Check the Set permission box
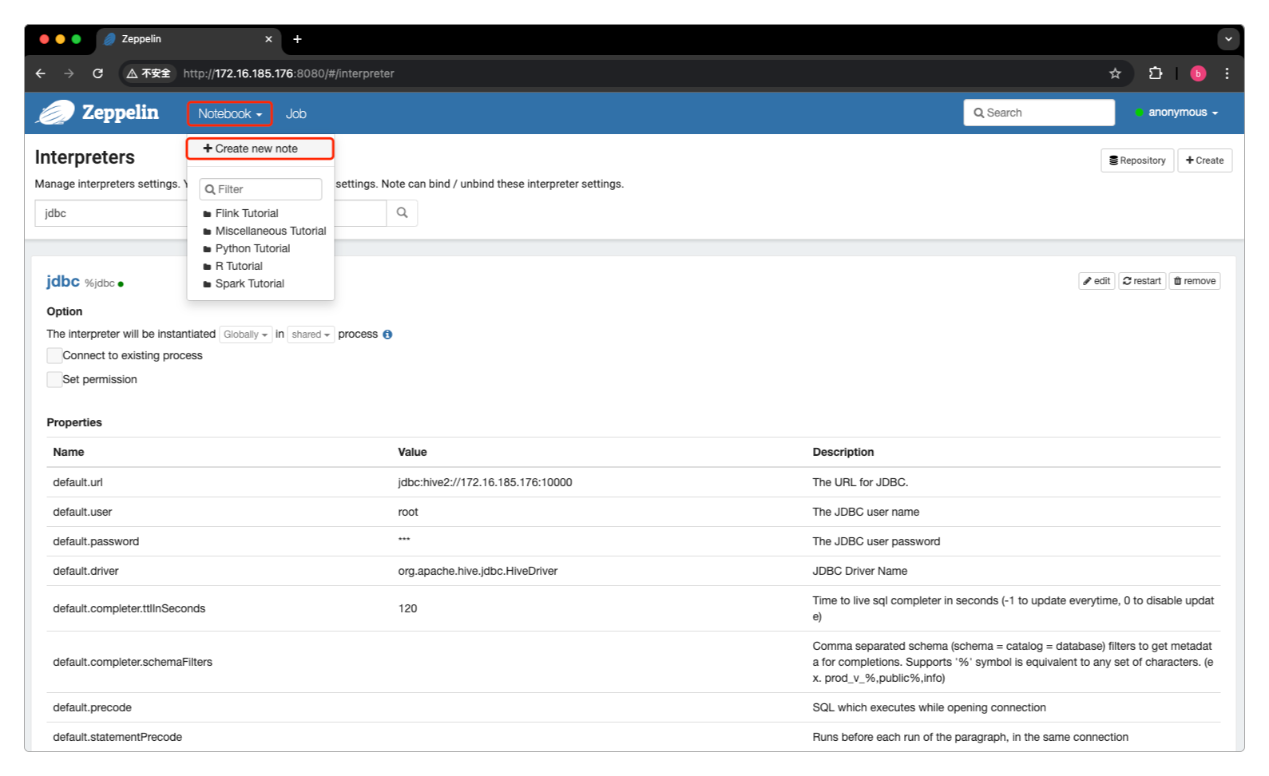Image resolution: width=1269 pixels, height=776 pixels. [x=54, y=379]
